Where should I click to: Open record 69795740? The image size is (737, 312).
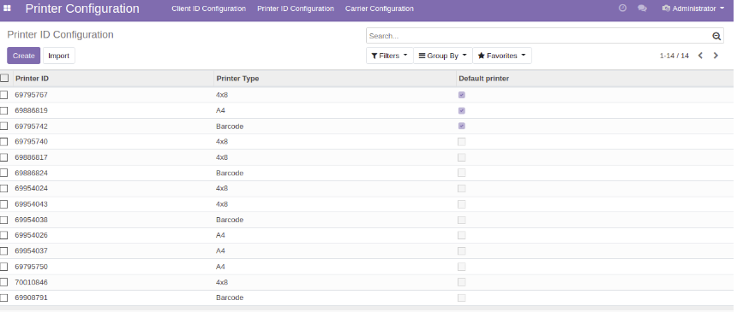[x=31, y=141]
